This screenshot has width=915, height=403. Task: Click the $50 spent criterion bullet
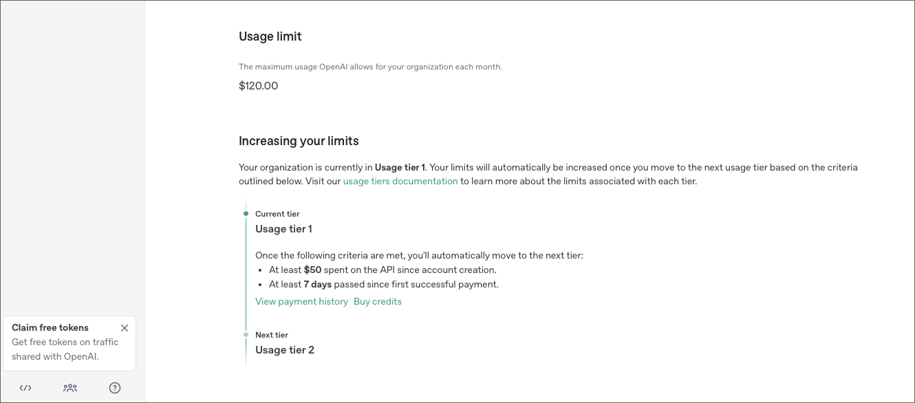(x=383, y=270)
